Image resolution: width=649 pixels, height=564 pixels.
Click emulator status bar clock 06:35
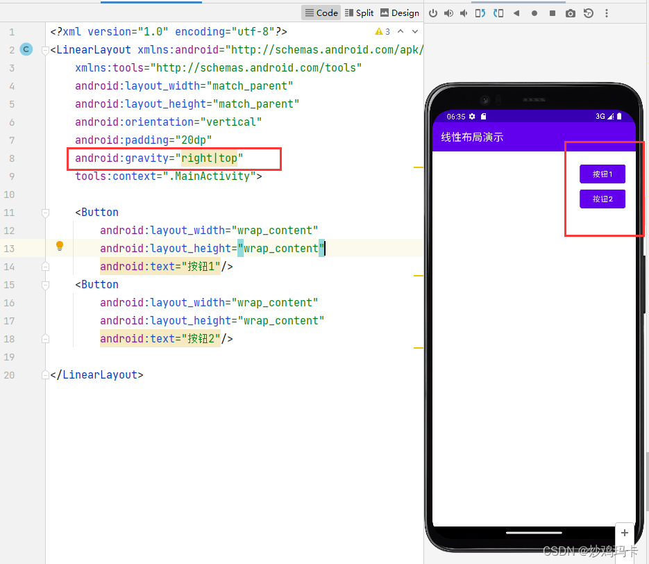pyautogui.click(x=456, y=117)
